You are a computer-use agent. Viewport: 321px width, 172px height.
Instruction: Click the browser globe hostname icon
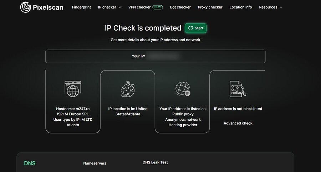pos(73,89)
